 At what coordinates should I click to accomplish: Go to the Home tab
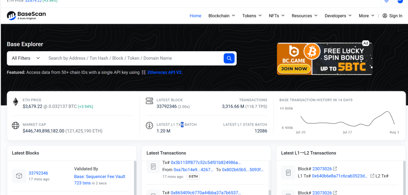[195, 15]
